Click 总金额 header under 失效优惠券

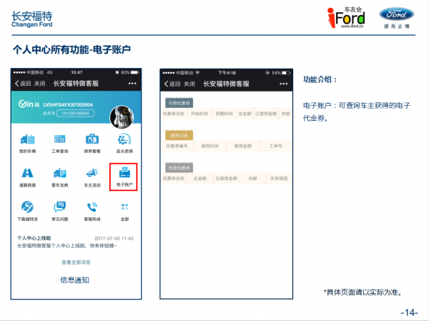(x=200, y=179)
